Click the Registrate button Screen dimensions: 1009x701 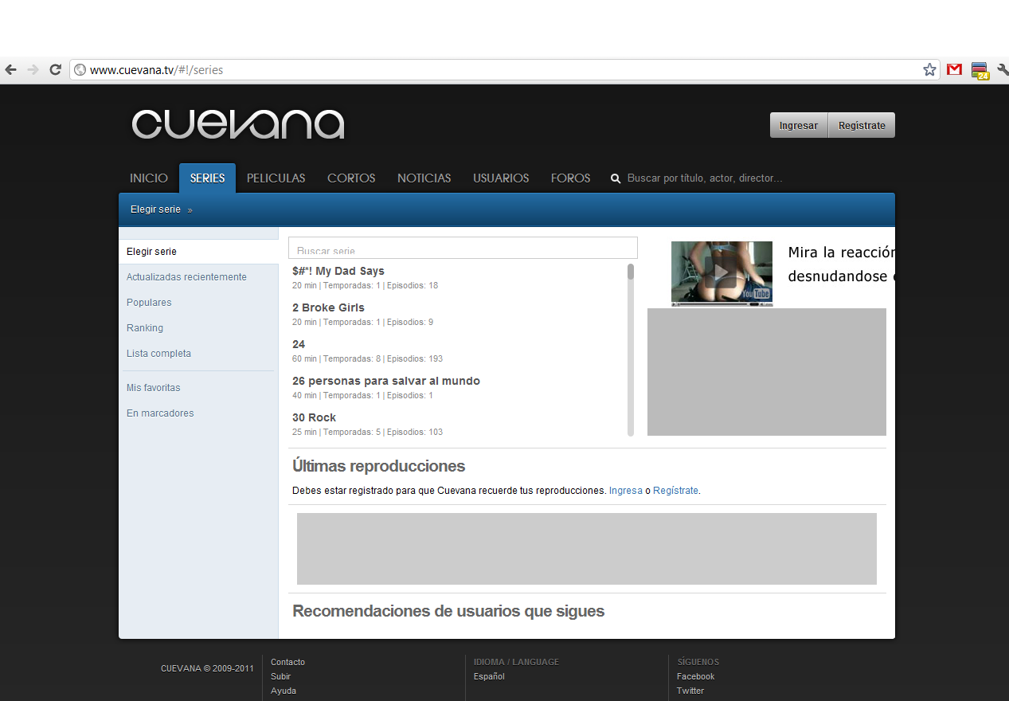coord(862,125)
